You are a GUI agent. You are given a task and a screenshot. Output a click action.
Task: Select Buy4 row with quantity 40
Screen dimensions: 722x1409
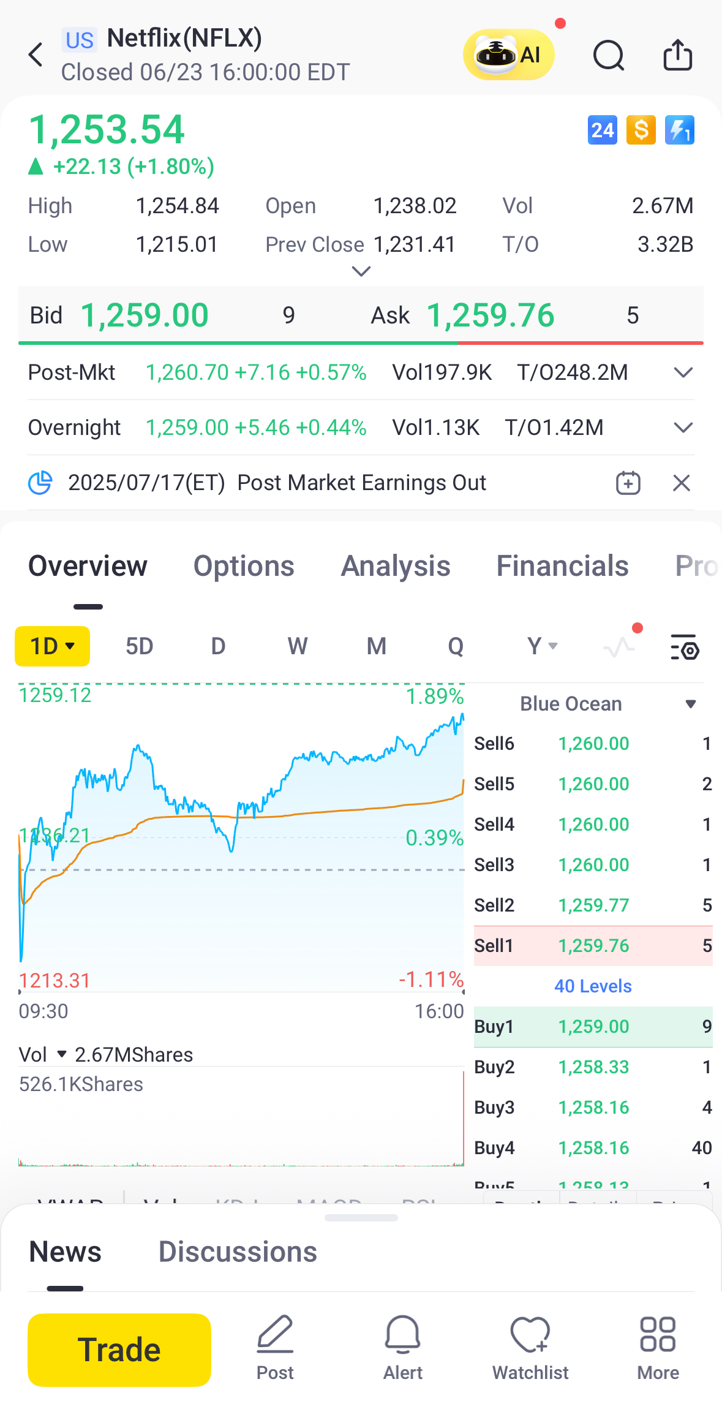593,1148
